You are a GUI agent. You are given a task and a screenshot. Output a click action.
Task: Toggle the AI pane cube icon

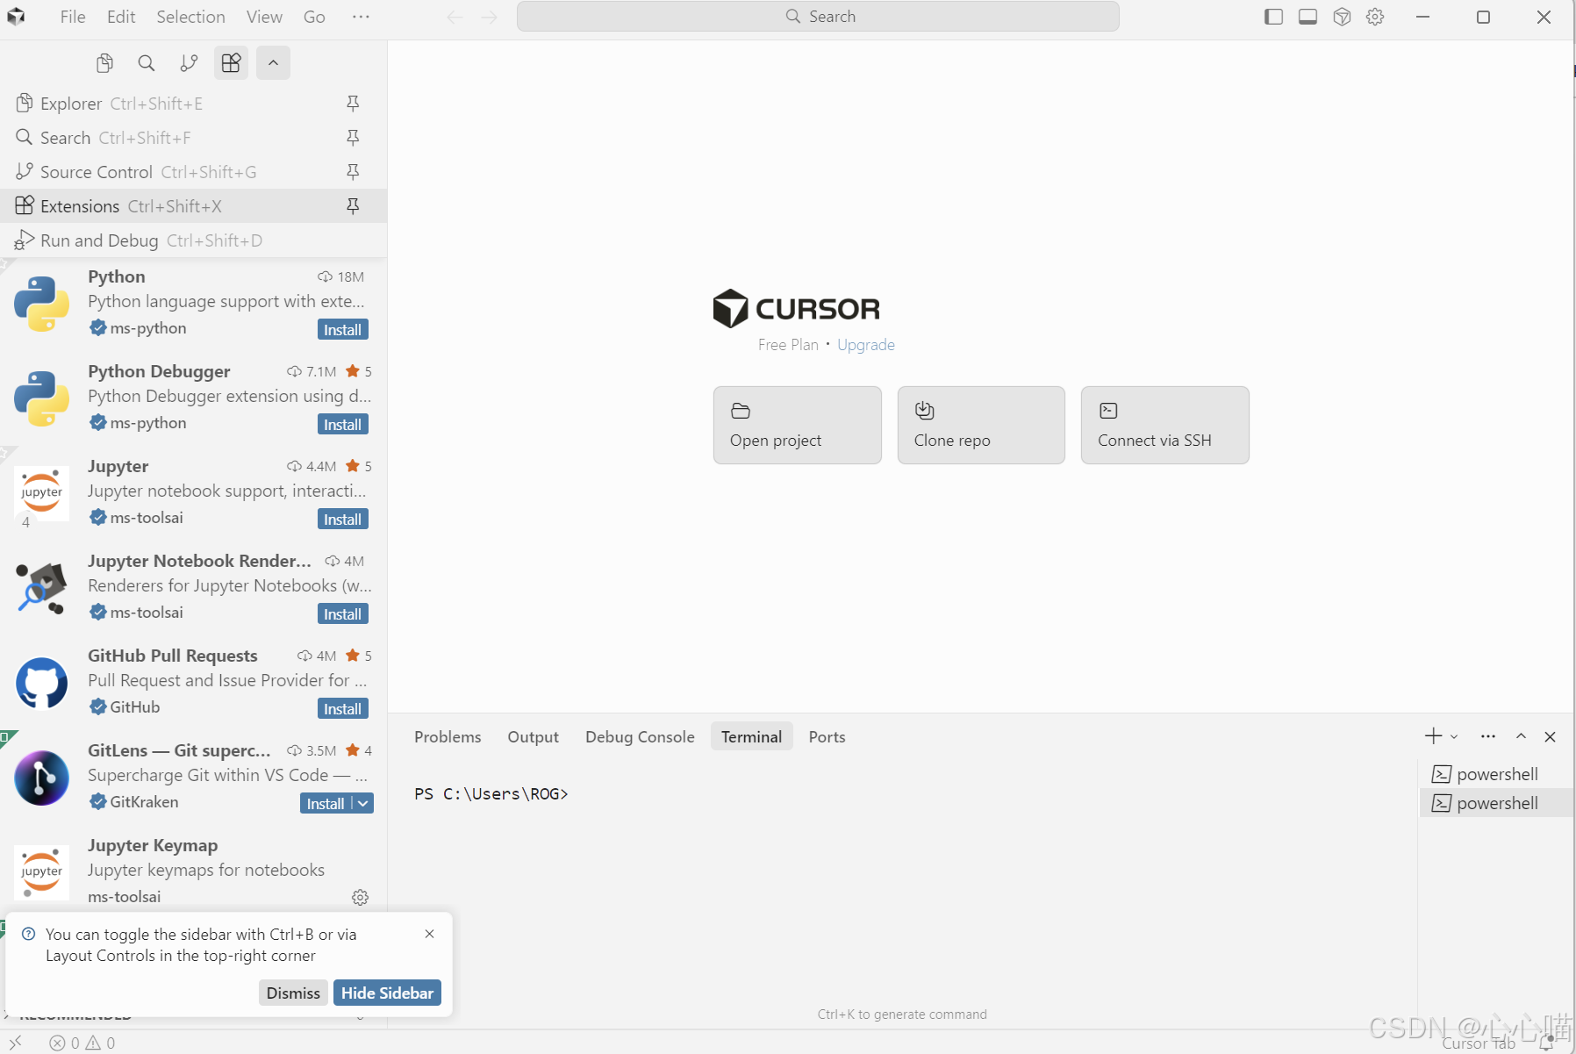point(1342,17)
